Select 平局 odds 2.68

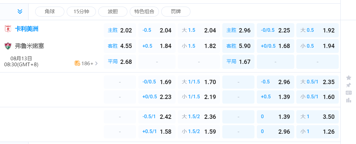[120, 62]
